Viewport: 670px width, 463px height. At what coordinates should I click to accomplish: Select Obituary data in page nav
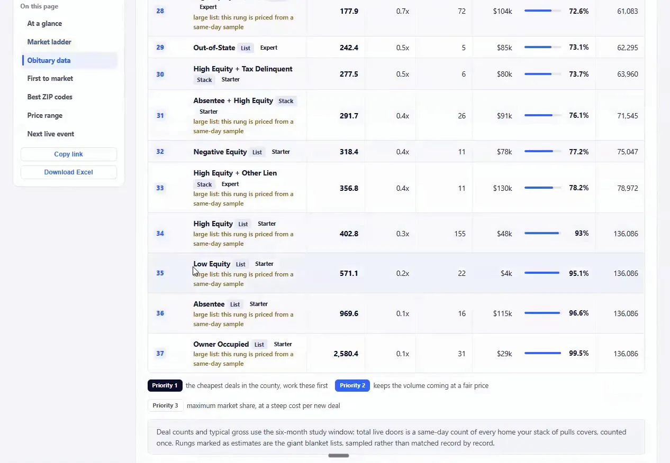coord(49,61)
